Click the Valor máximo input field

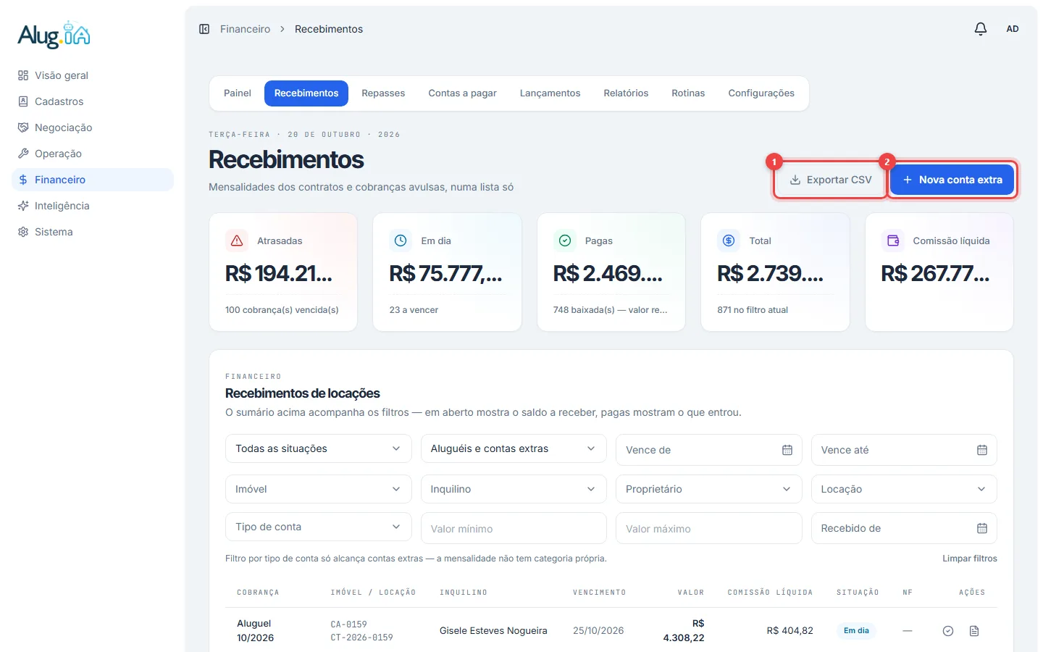tap(709, 528)
